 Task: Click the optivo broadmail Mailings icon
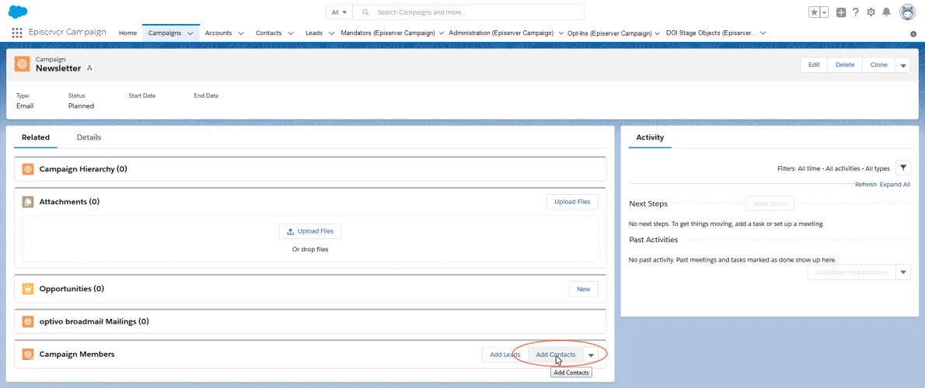[27, 322]
